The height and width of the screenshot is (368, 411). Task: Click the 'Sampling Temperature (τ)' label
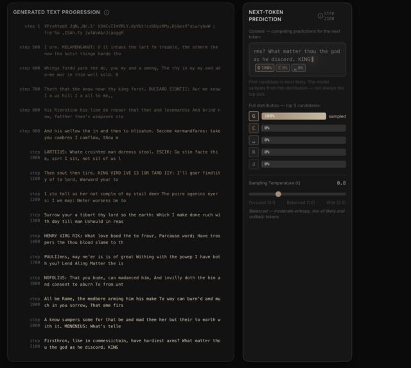(x=274, y=183)
